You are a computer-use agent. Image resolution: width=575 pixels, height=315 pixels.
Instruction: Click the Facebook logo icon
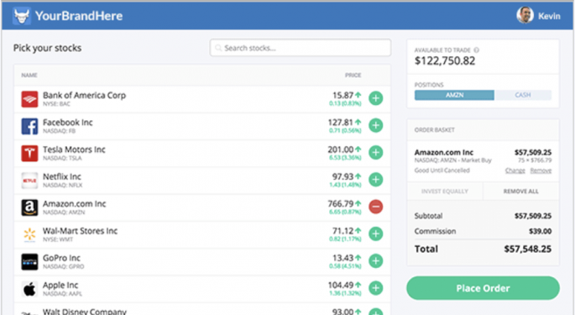(29, 126)
